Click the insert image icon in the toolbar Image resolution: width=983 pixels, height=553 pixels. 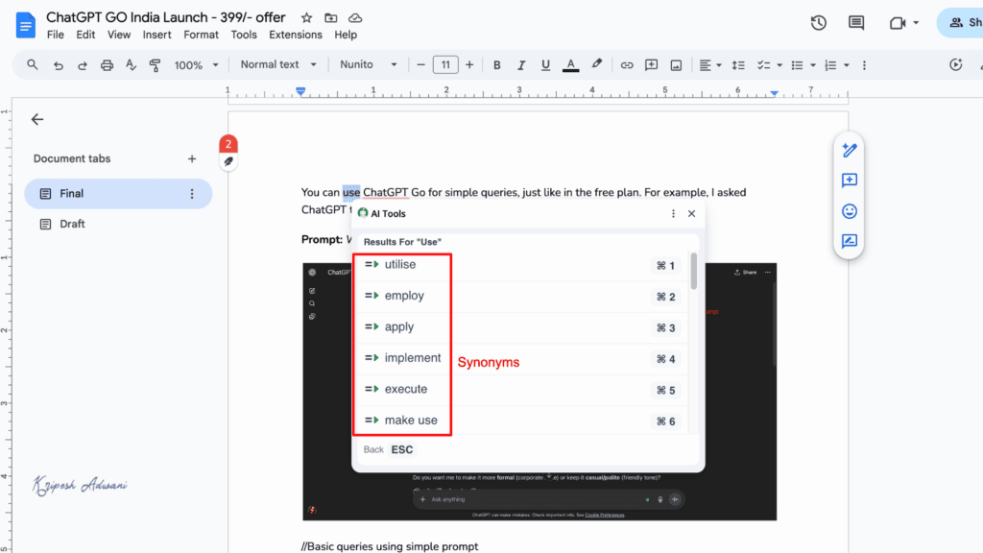[x=676, y=64]
